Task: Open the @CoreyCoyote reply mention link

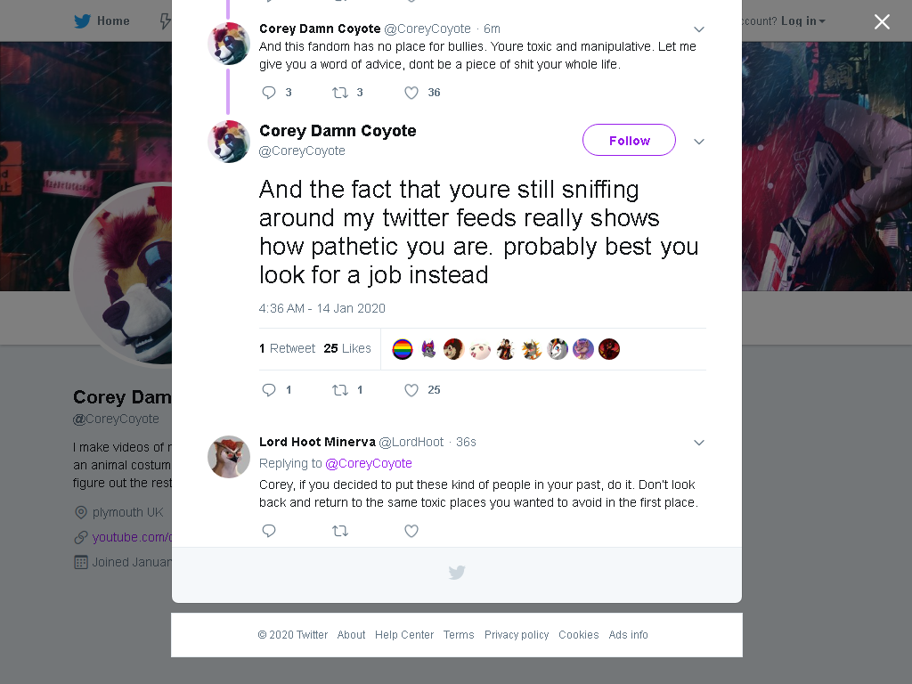Action: (x=369, y=463)
